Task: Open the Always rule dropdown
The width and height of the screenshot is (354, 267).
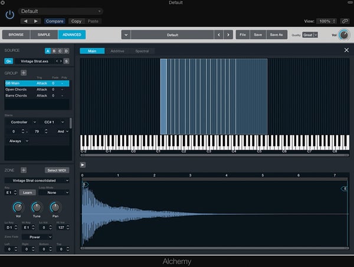Action: tap(18, 141)
